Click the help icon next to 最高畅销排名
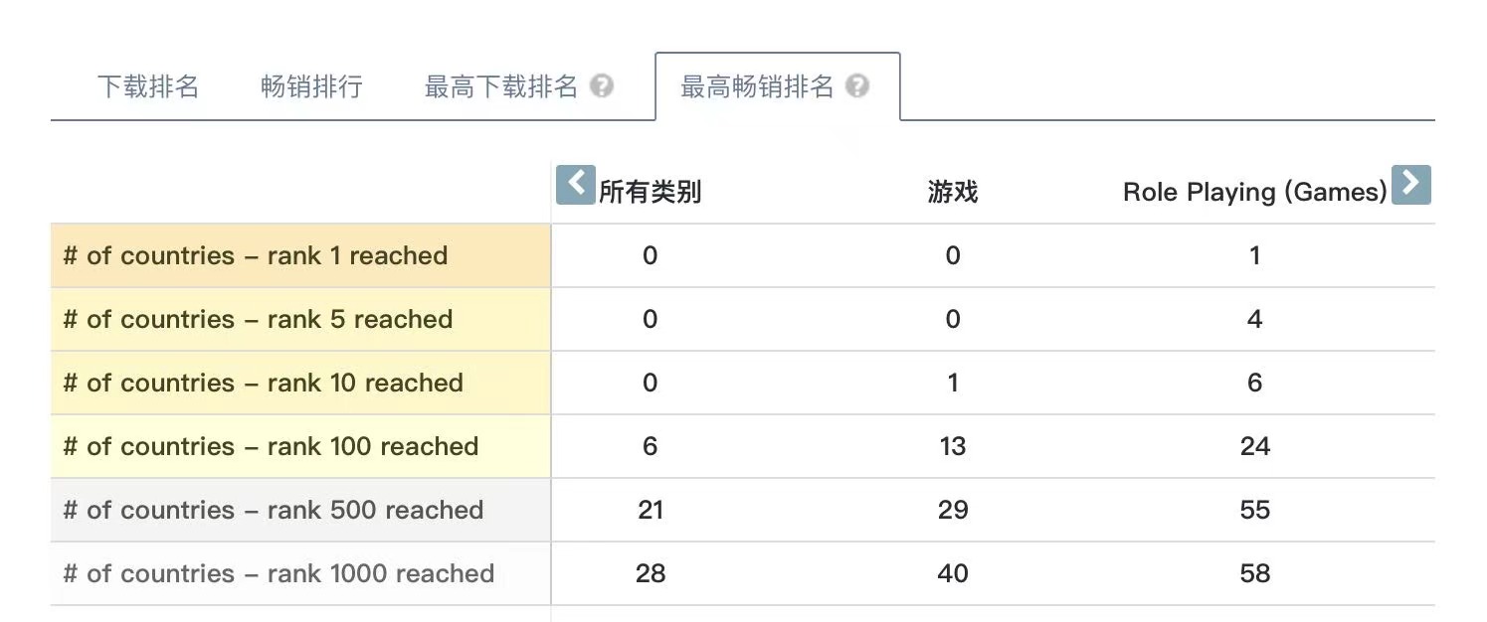Image resolution: width=1487 pixels, height=622 pixels. click(x=857, y=86)
